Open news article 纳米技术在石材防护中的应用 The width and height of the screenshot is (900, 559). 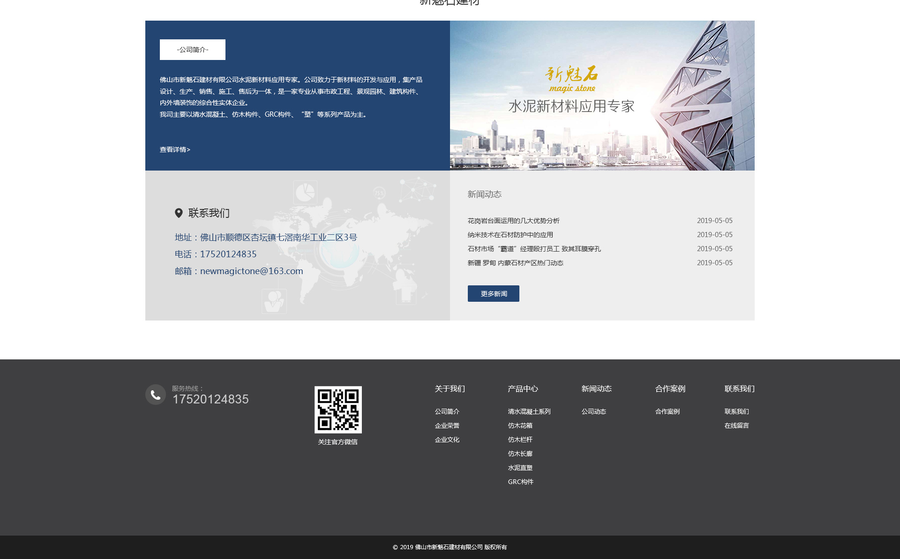click(510, 235)
